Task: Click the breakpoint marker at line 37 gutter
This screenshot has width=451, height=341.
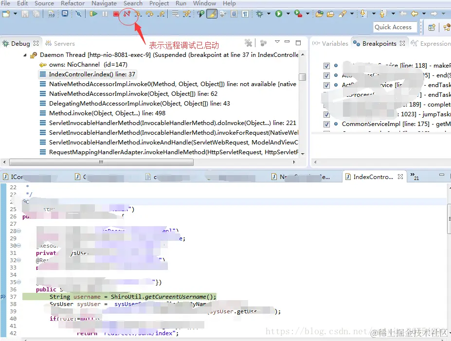Action: coord(3,297)
